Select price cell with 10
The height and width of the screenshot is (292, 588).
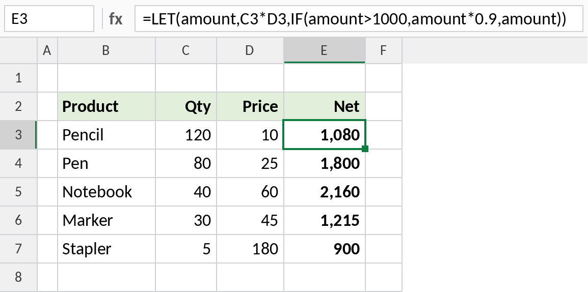click(250, 135)
